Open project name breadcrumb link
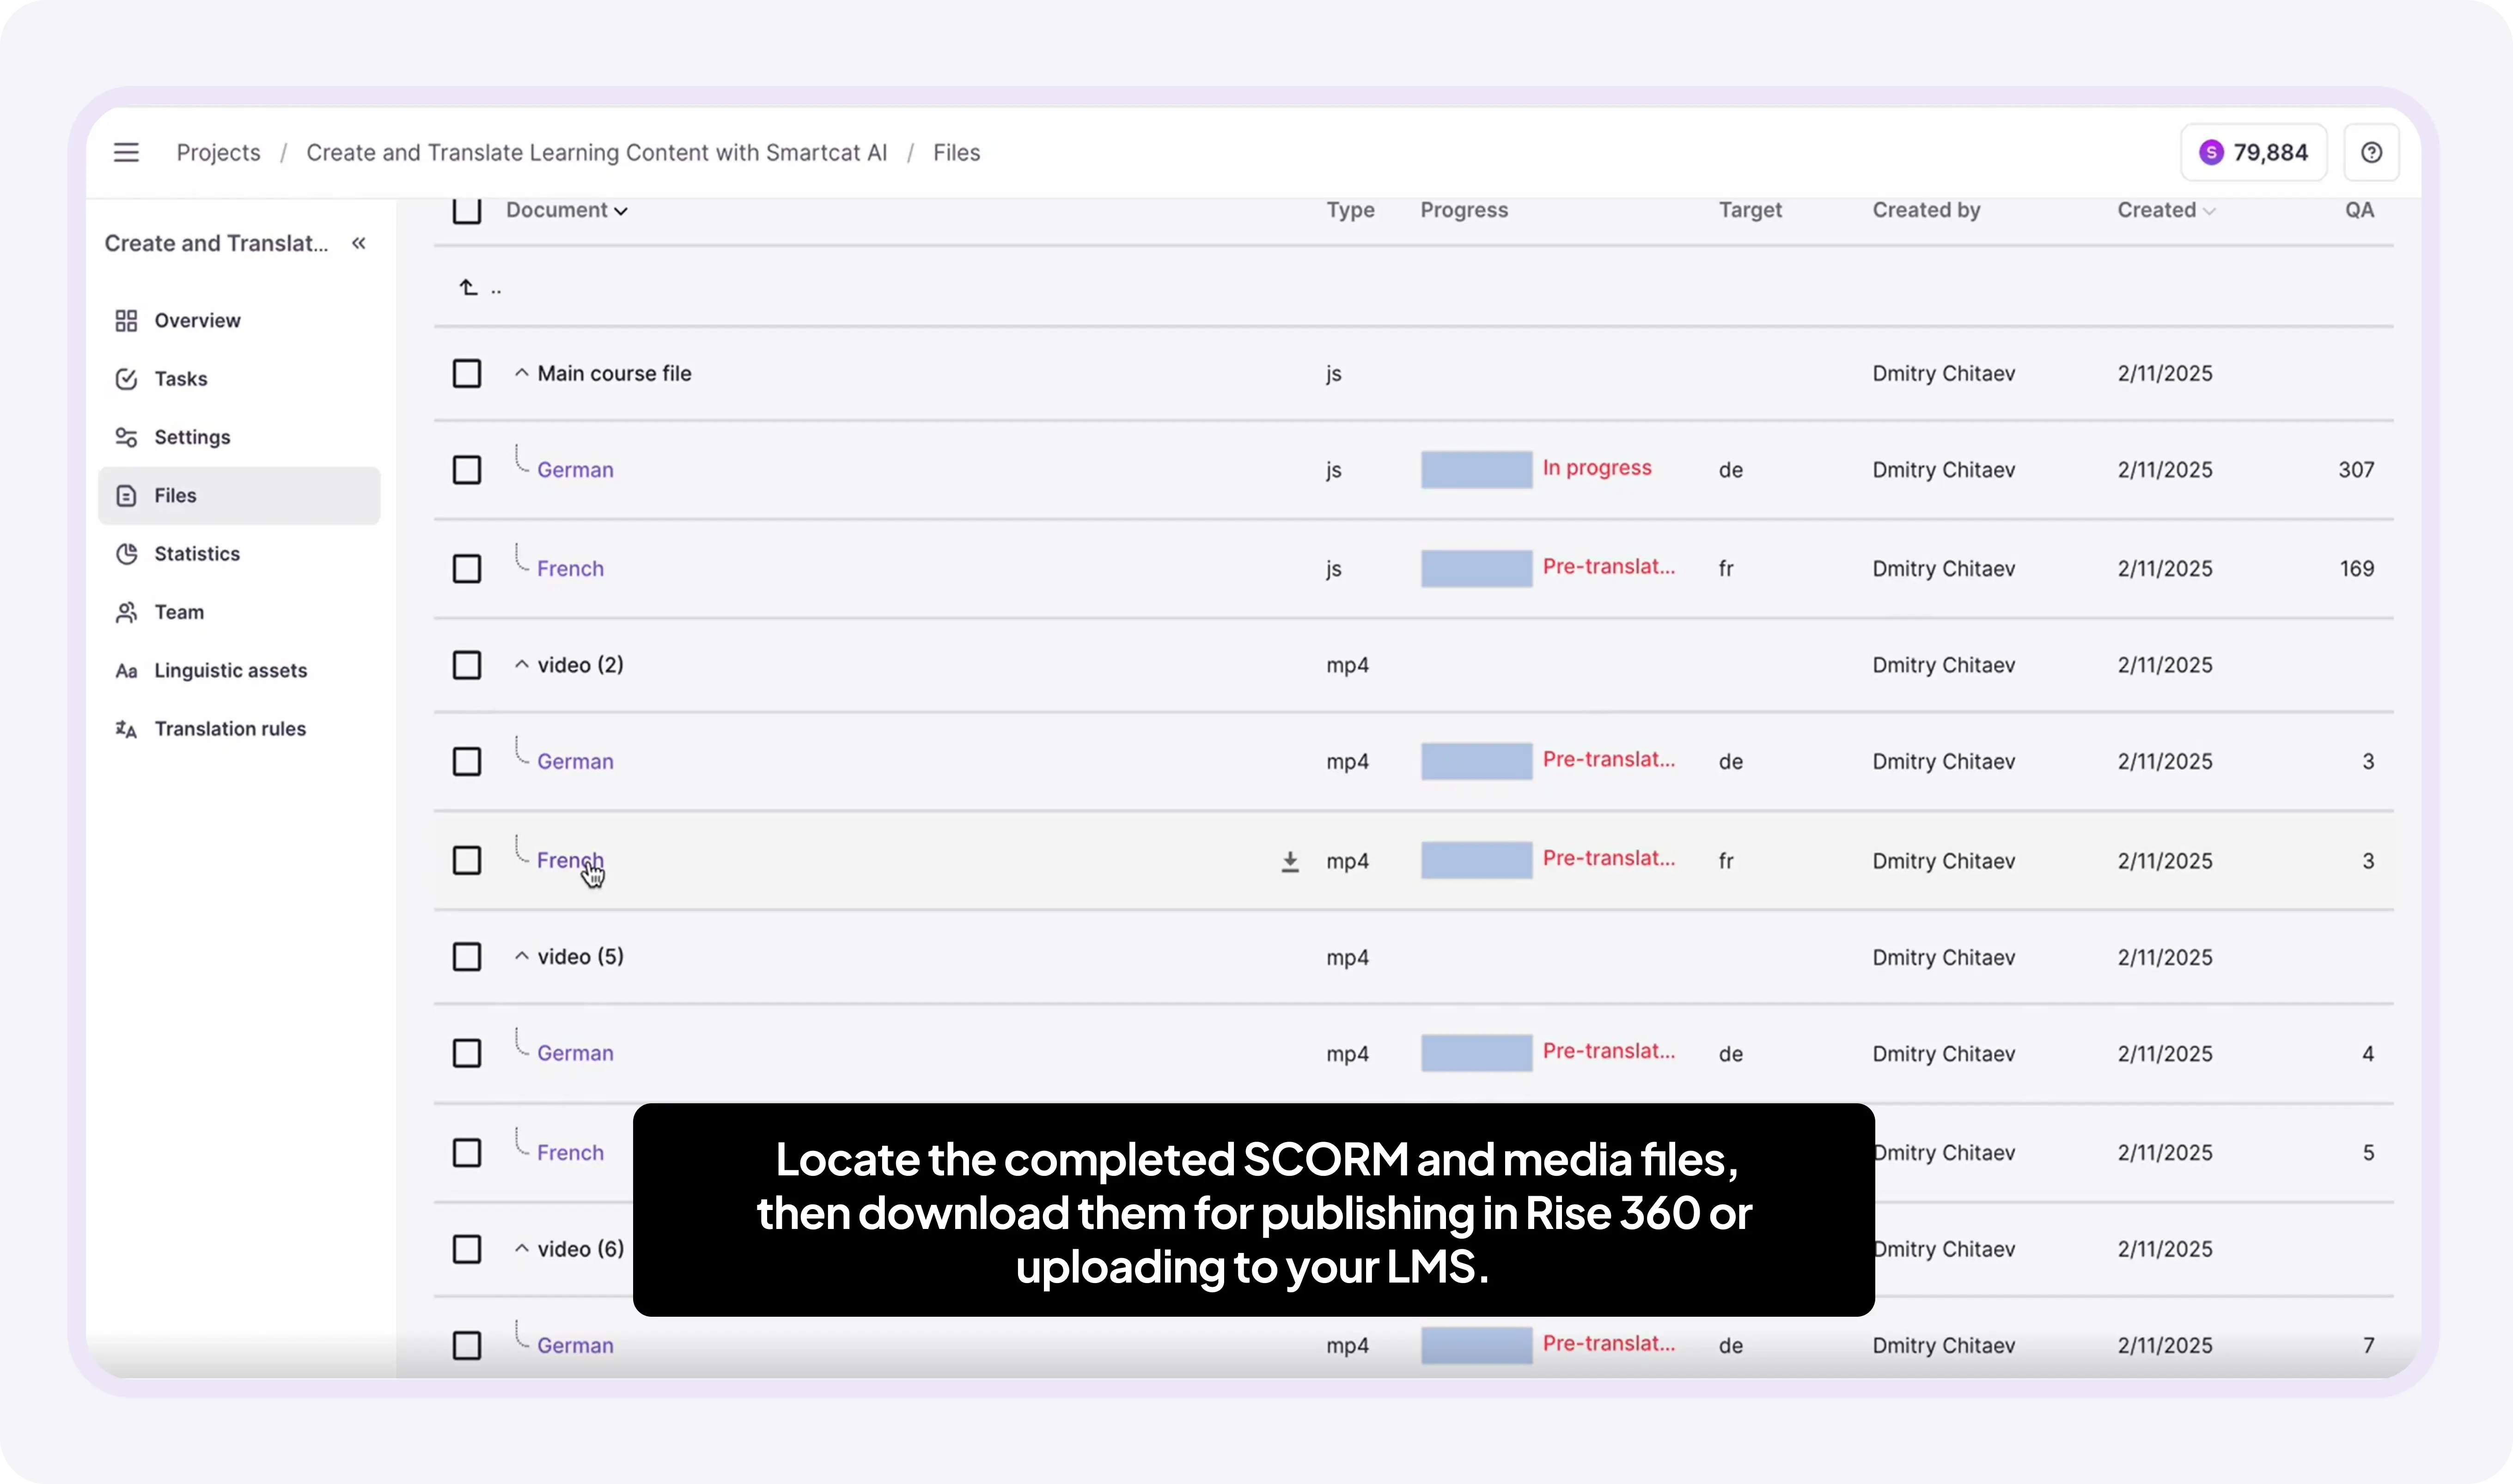 pos(597,153)
